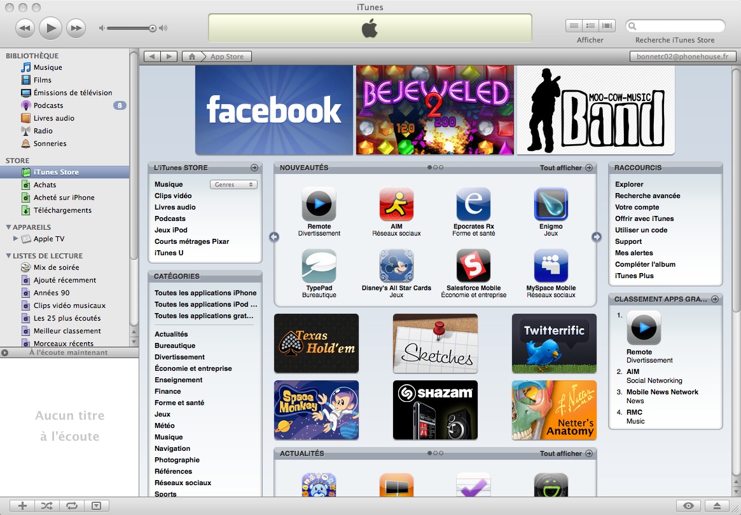This screenshot has width=741, height=515.
Task: Click the App Store breadcrumb
Action: 227,57
